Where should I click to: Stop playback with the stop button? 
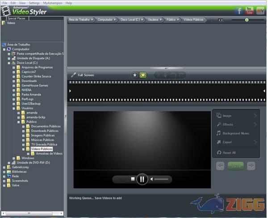pos(133,179)
